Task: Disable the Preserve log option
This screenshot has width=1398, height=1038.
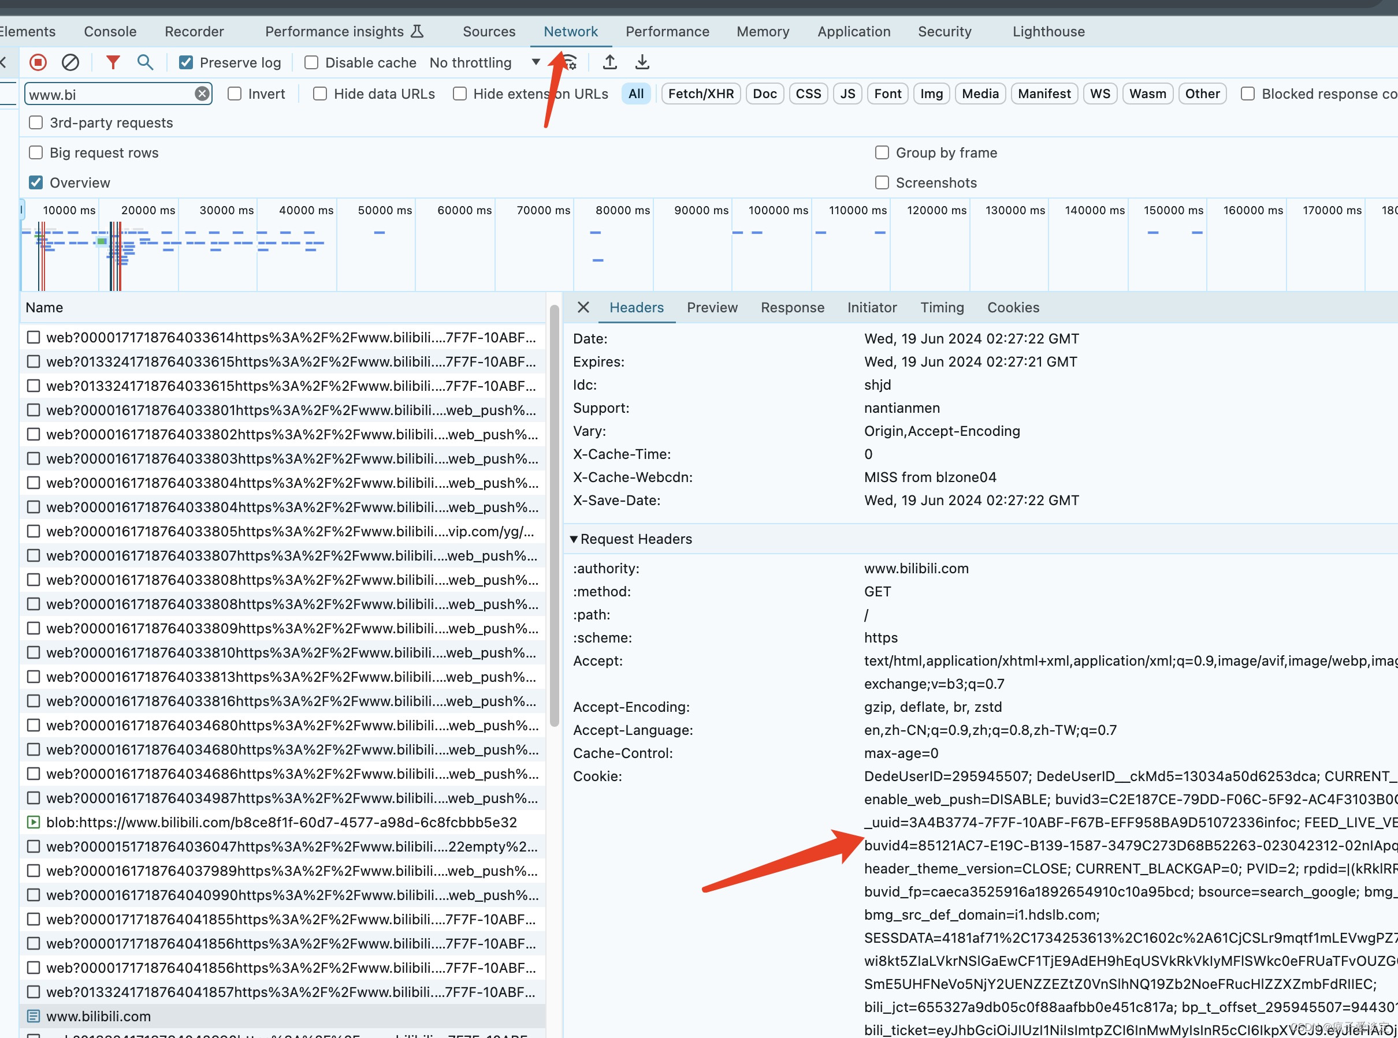Action: (x=185, y=62)
